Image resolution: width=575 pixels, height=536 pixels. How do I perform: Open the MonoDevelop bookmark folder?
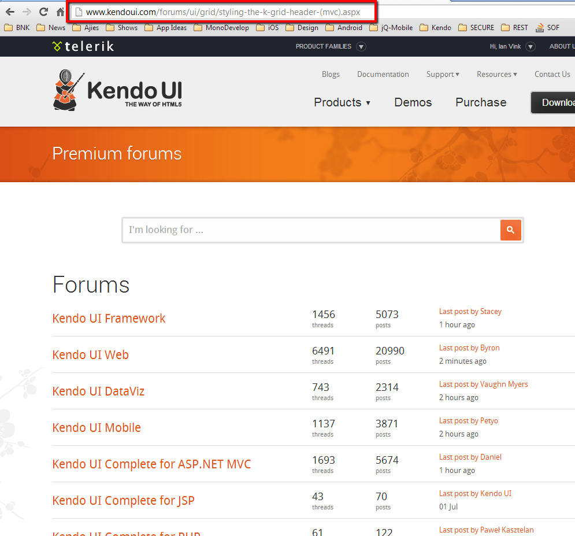(221, 28)
